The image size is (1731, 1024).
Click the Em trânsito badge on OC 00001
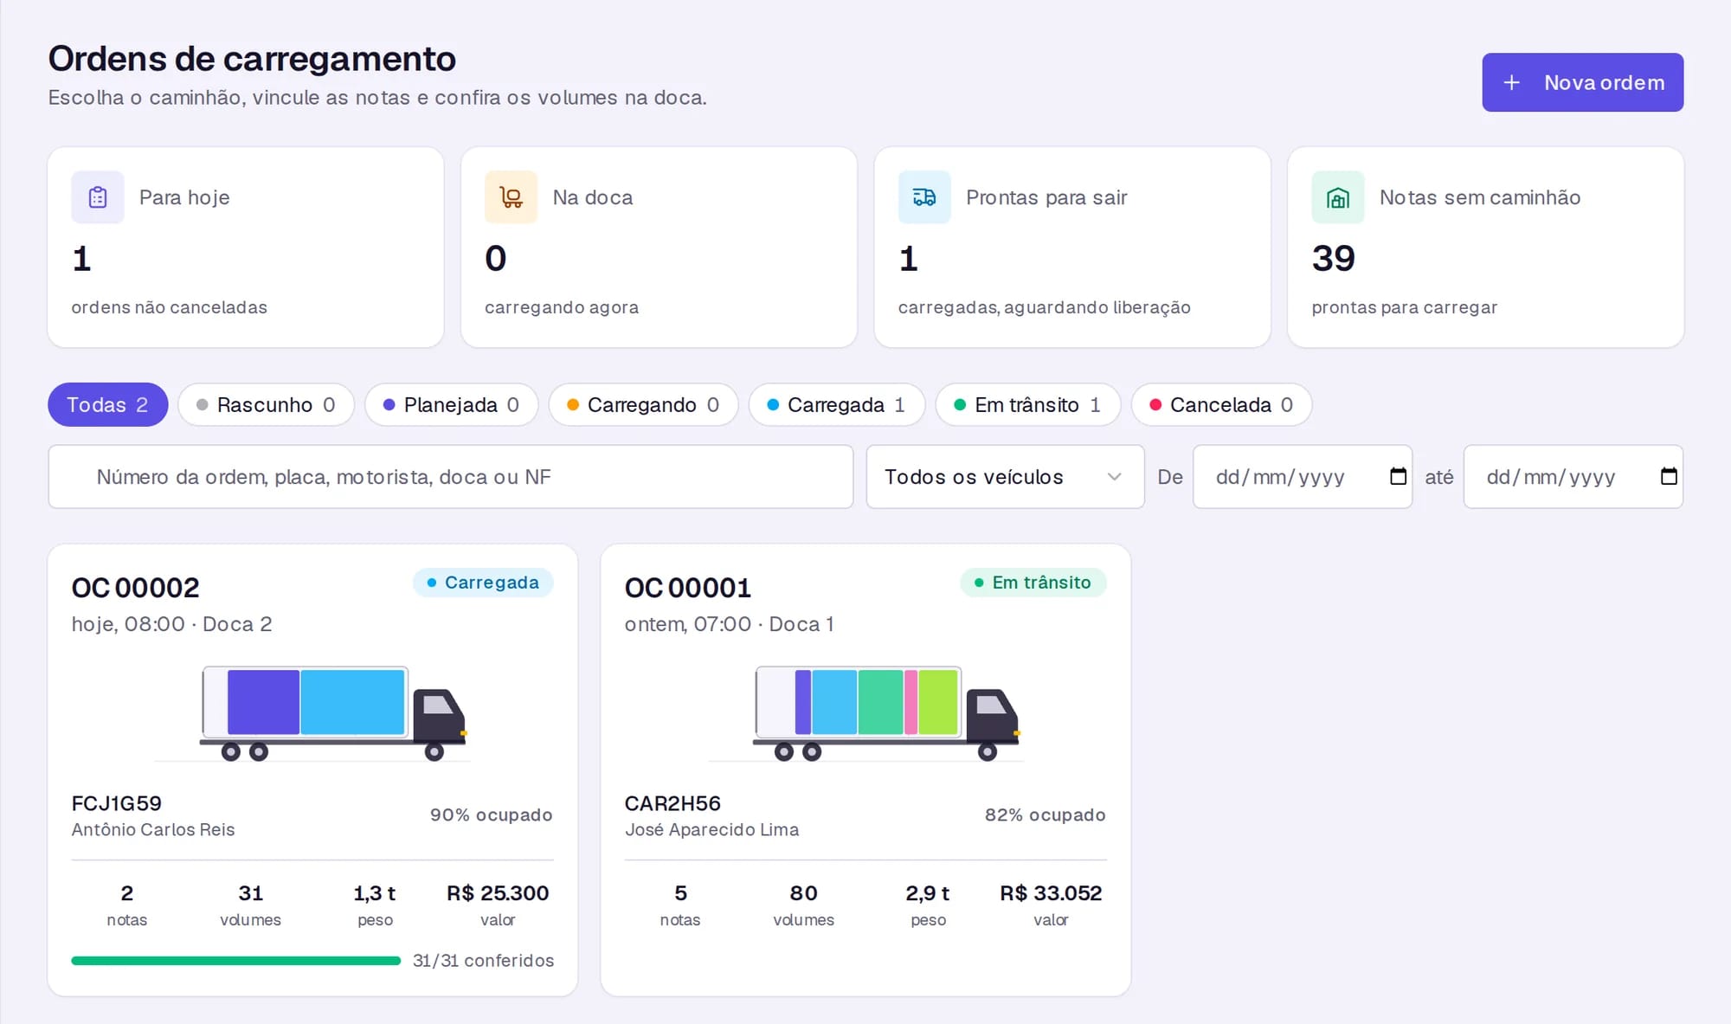click(x=1033, y=583)
